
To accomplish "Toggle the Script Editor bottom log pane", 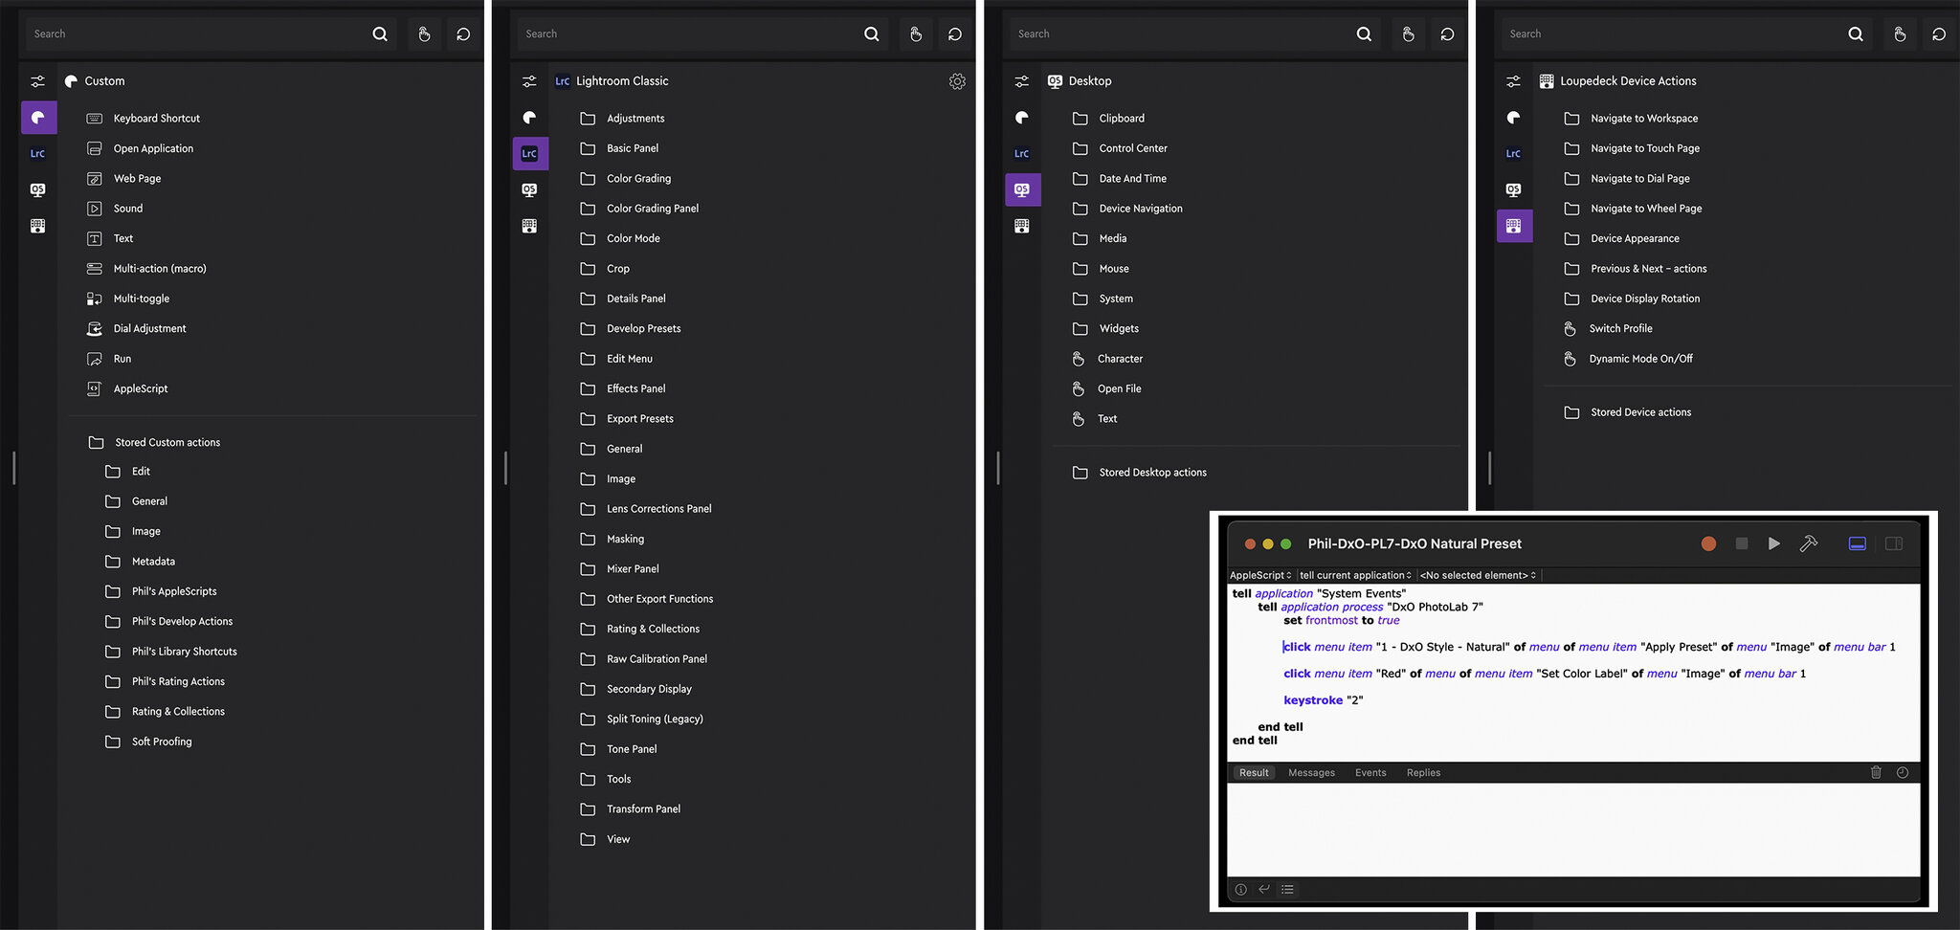I will click(x=1857, y=543).
